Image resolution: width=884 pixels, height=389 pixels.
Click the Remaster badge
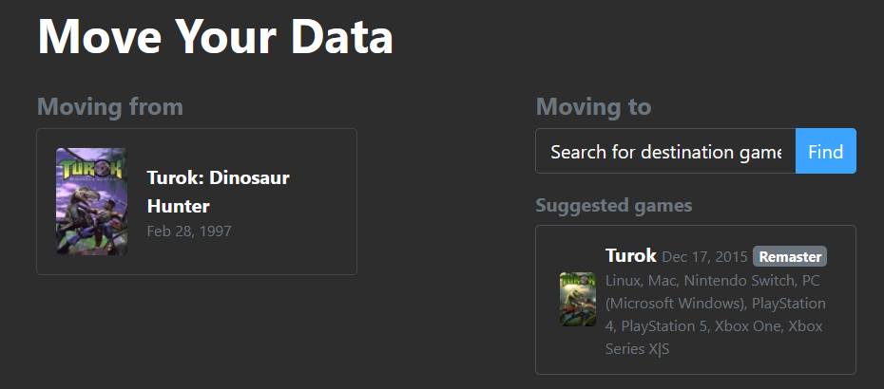coord(790,256)
